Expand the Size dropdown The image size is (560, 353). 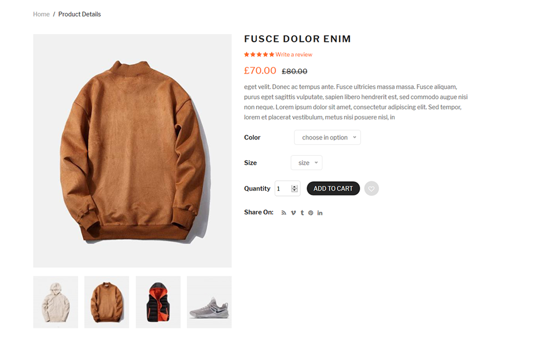tap(307, 163)
